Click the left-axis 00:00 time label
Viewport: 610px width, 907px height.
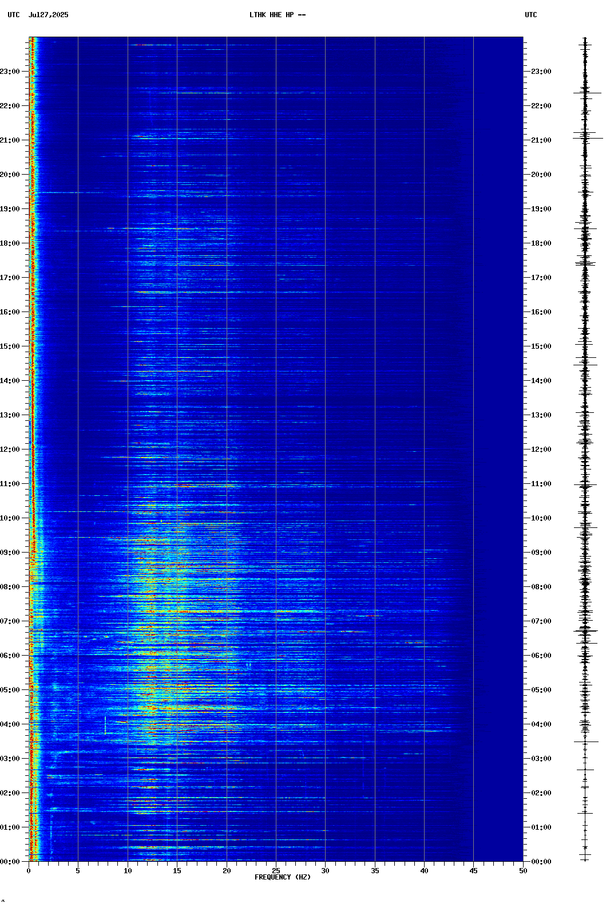coord(10,862)
